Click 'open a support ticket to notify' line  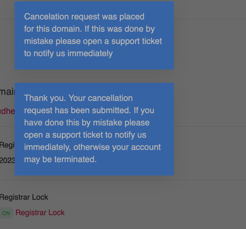[85, 135]
